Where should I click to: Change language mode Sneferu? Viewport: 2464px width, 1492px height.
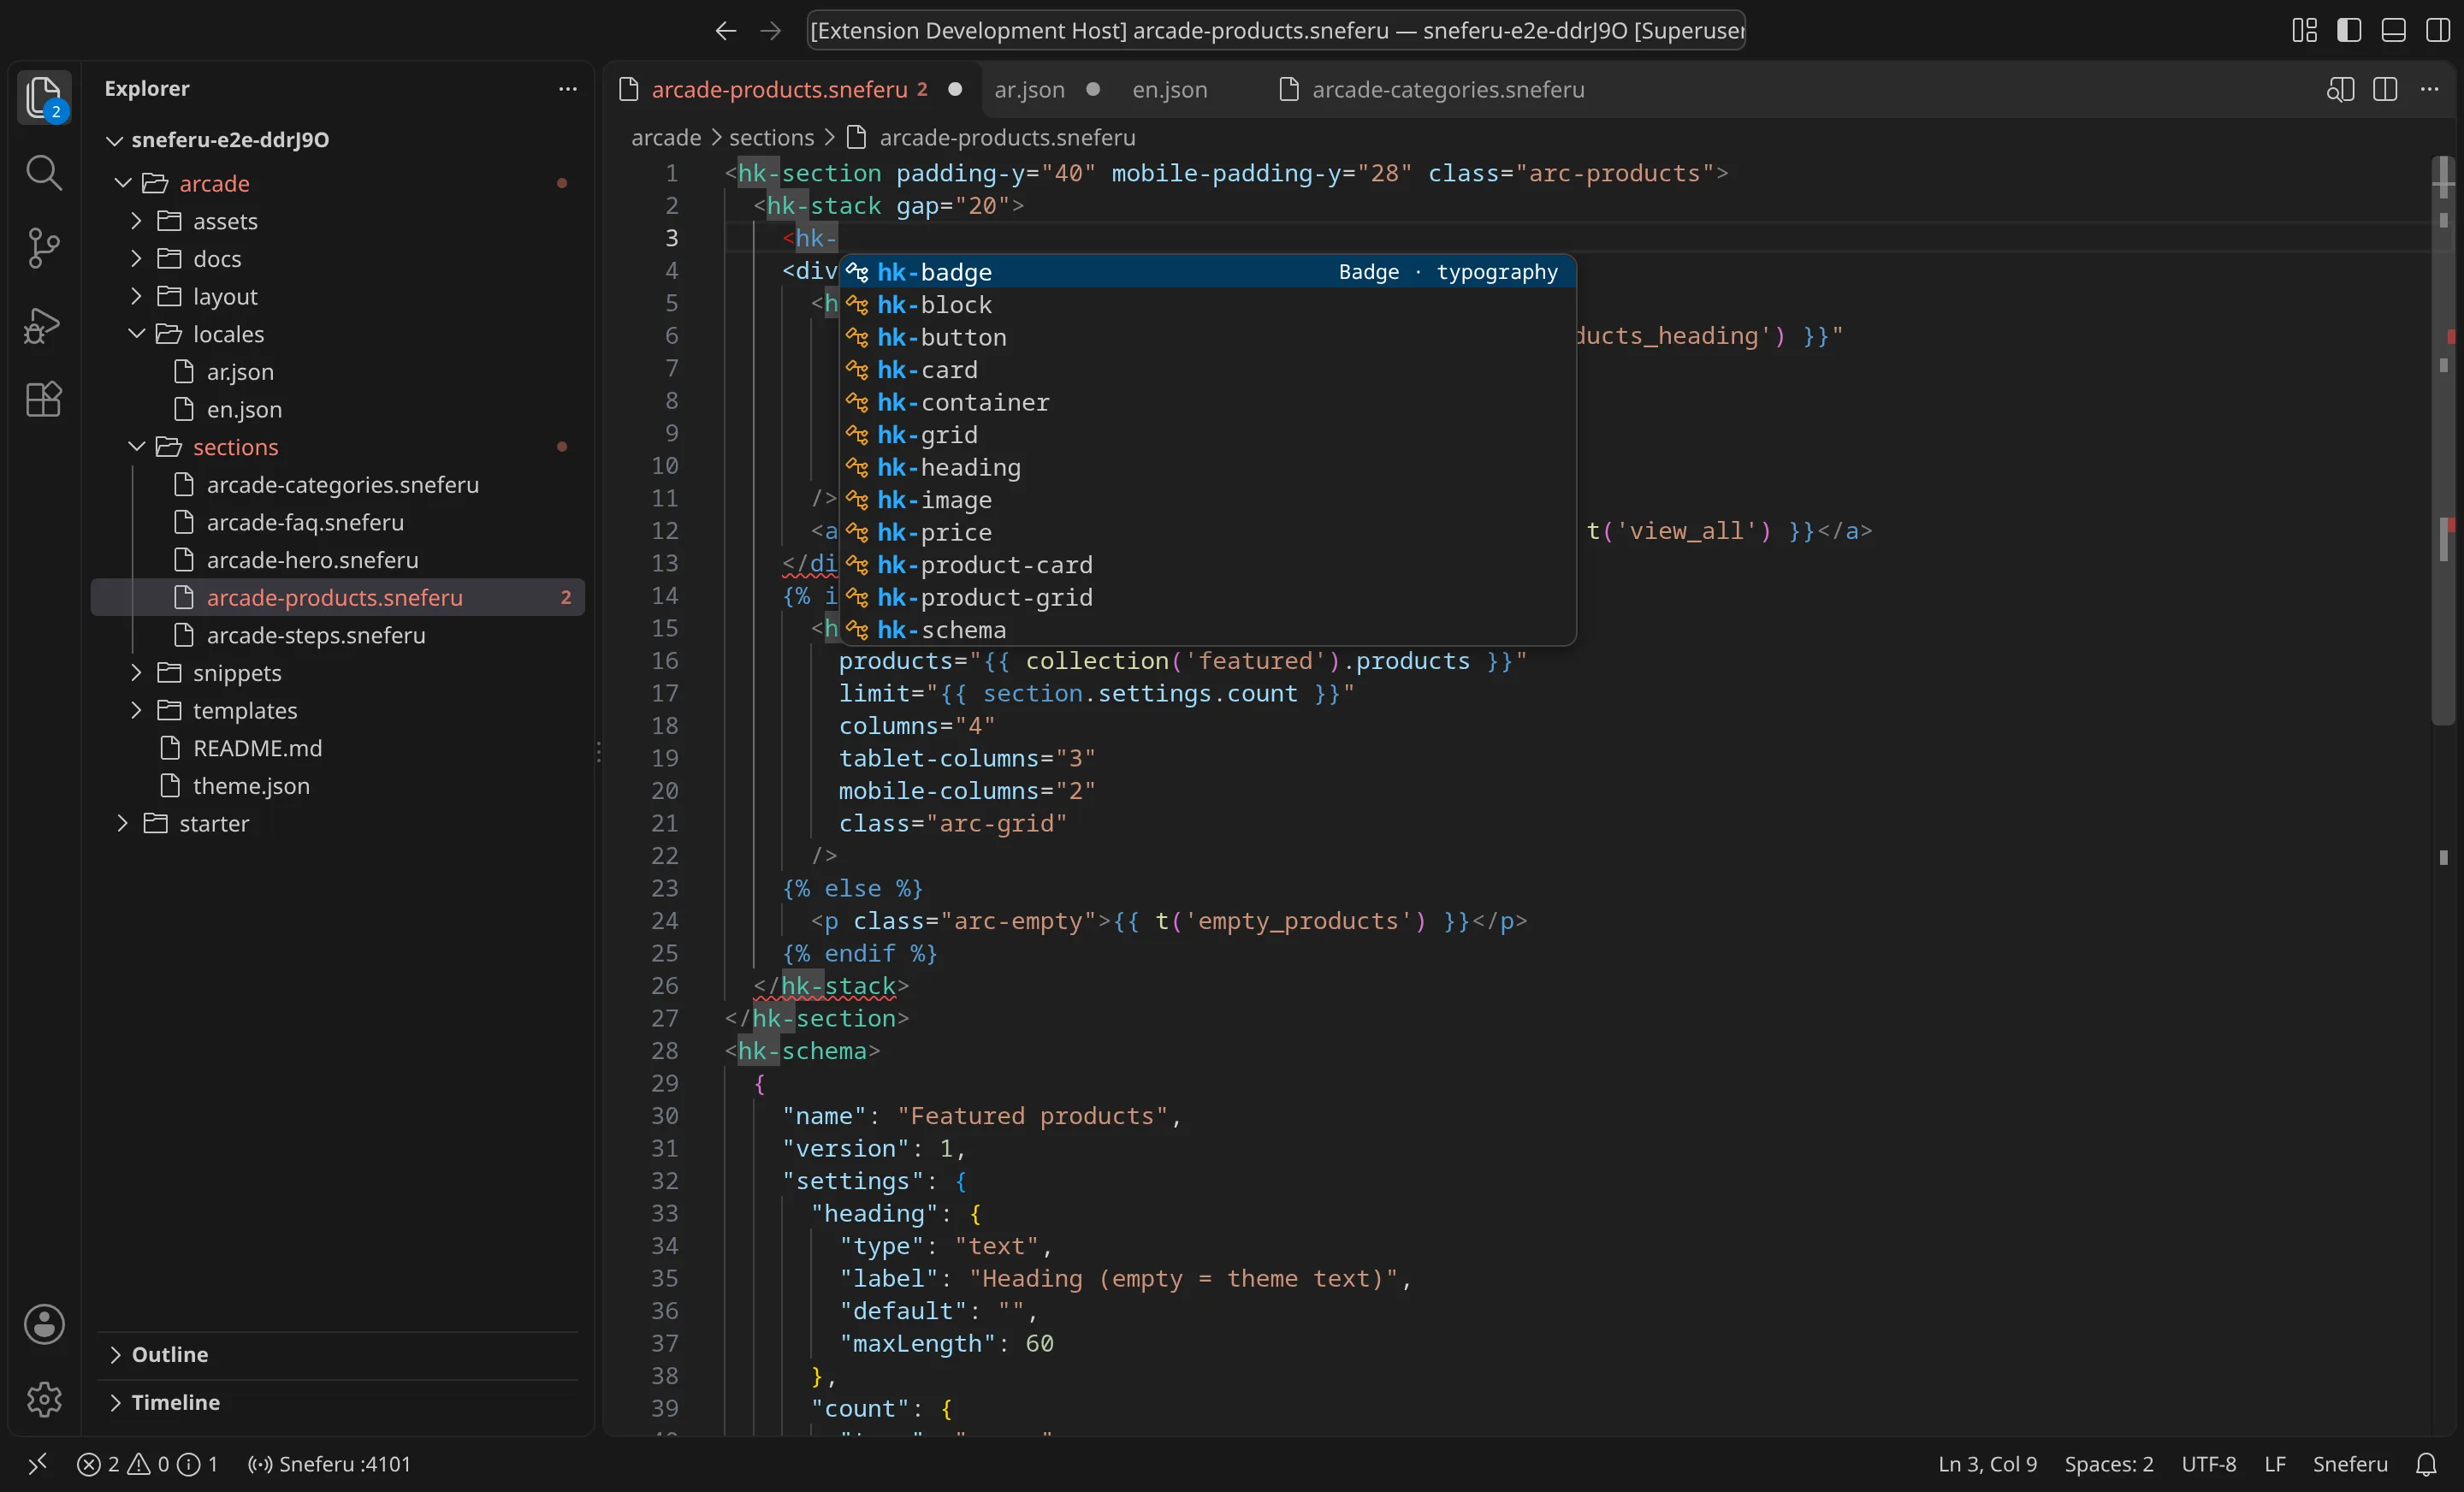tap(2349, 1464)
